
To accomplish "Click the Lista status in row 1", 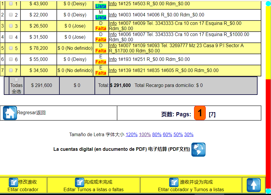I will [101, 6].
